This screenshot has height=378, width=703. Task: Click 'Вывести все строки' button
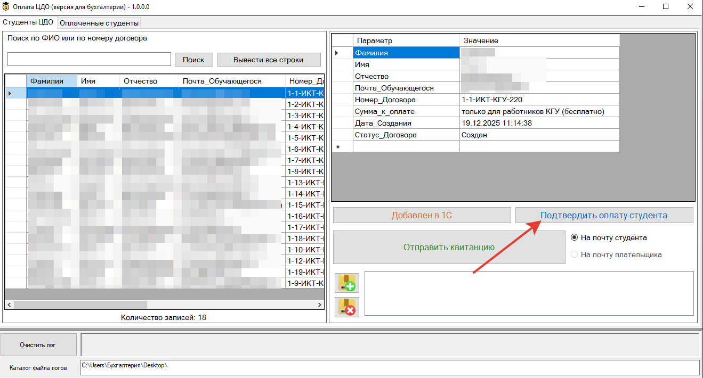[269, 60]
